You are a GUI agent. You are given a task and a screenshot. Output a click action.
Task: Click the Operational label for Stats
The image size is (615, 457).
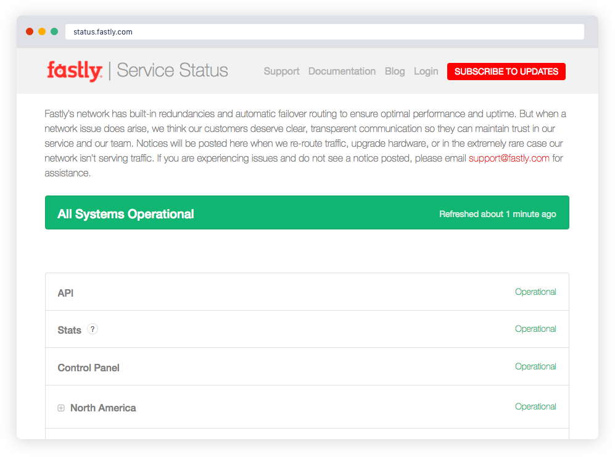[x=535, y=329]
